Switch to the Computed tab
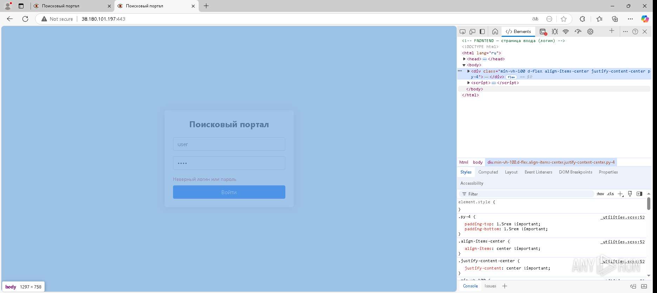Image resolution: width=657 pixels, height=293 pixels. (x=488, y=172)
